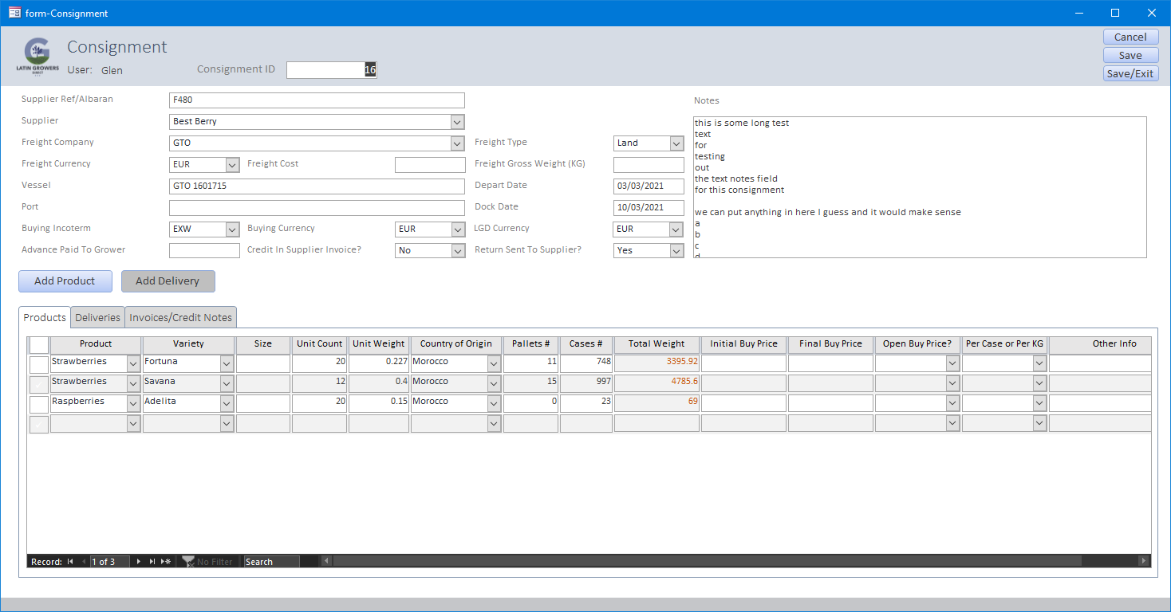Select the empty new row selector
This screenshot has width=1171, height=612.
(38, 424)
